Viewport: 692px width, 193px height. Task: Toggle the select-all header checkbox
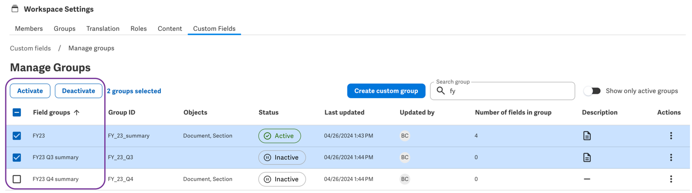17,112
